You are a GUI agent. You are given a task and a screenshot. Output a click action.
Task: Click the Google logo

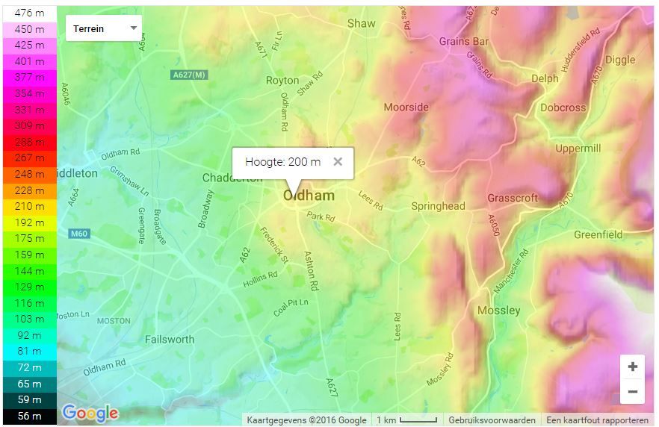coord(90,413)
